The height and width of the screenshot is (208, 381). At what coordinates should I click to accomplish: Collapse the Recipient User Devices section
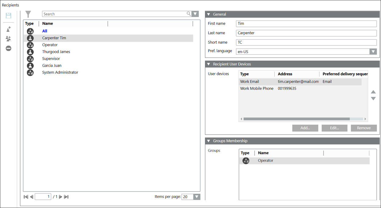pos(209,64)
